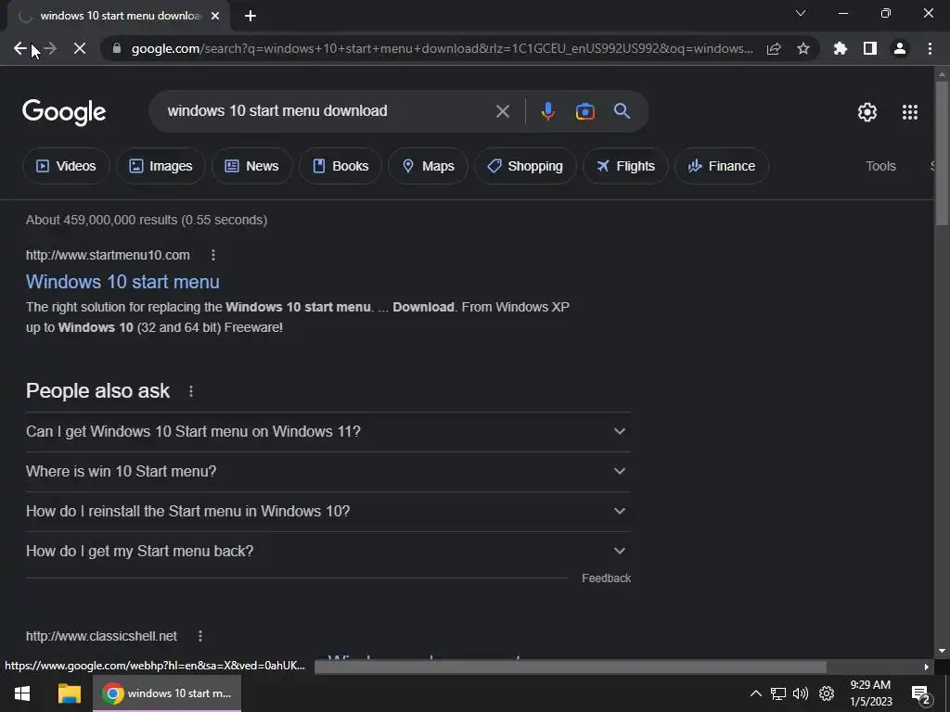950x712 pixels.
Task: Click the Google logo
Action: (x=64, y=112)
